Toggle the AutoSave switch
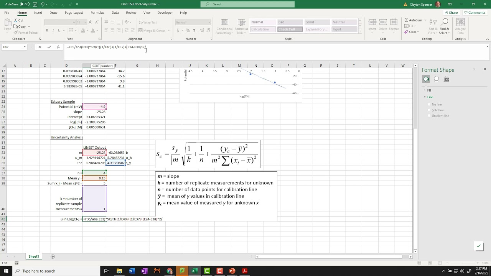The image size is (491, 276). tap(25, 4)
